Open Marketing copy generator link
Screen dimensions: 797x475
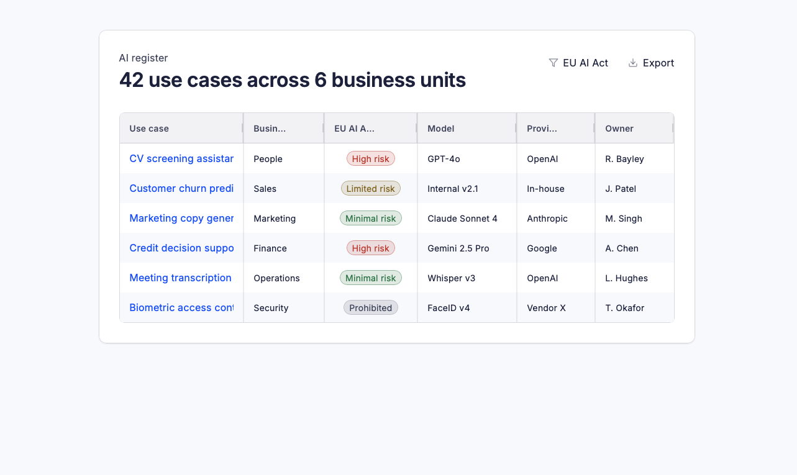point(181,218)
